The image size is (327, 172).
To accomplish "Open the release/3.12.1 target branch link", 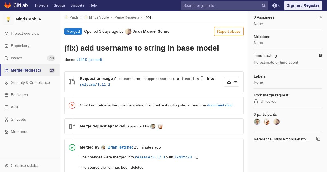I will pyautogui.click(x=95, y=85).
